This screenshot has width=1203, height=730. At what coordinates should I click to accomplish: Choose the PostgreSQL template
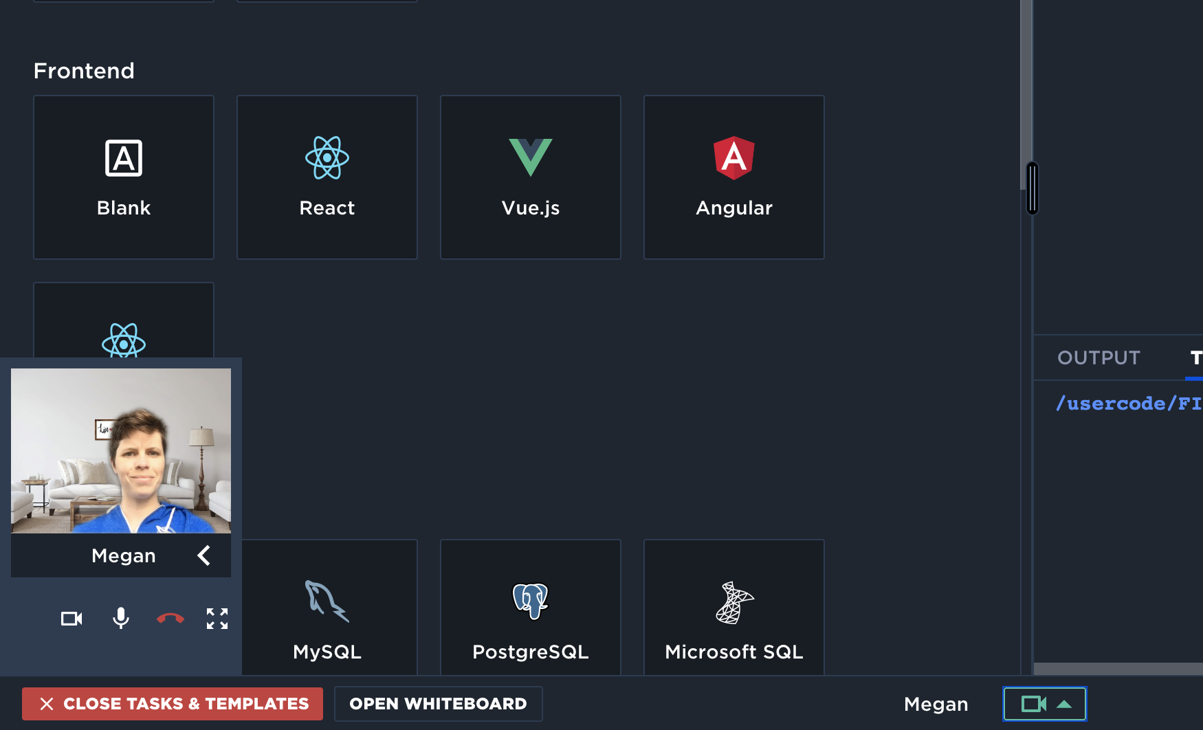pyautogui.click(x=531, y=607)
